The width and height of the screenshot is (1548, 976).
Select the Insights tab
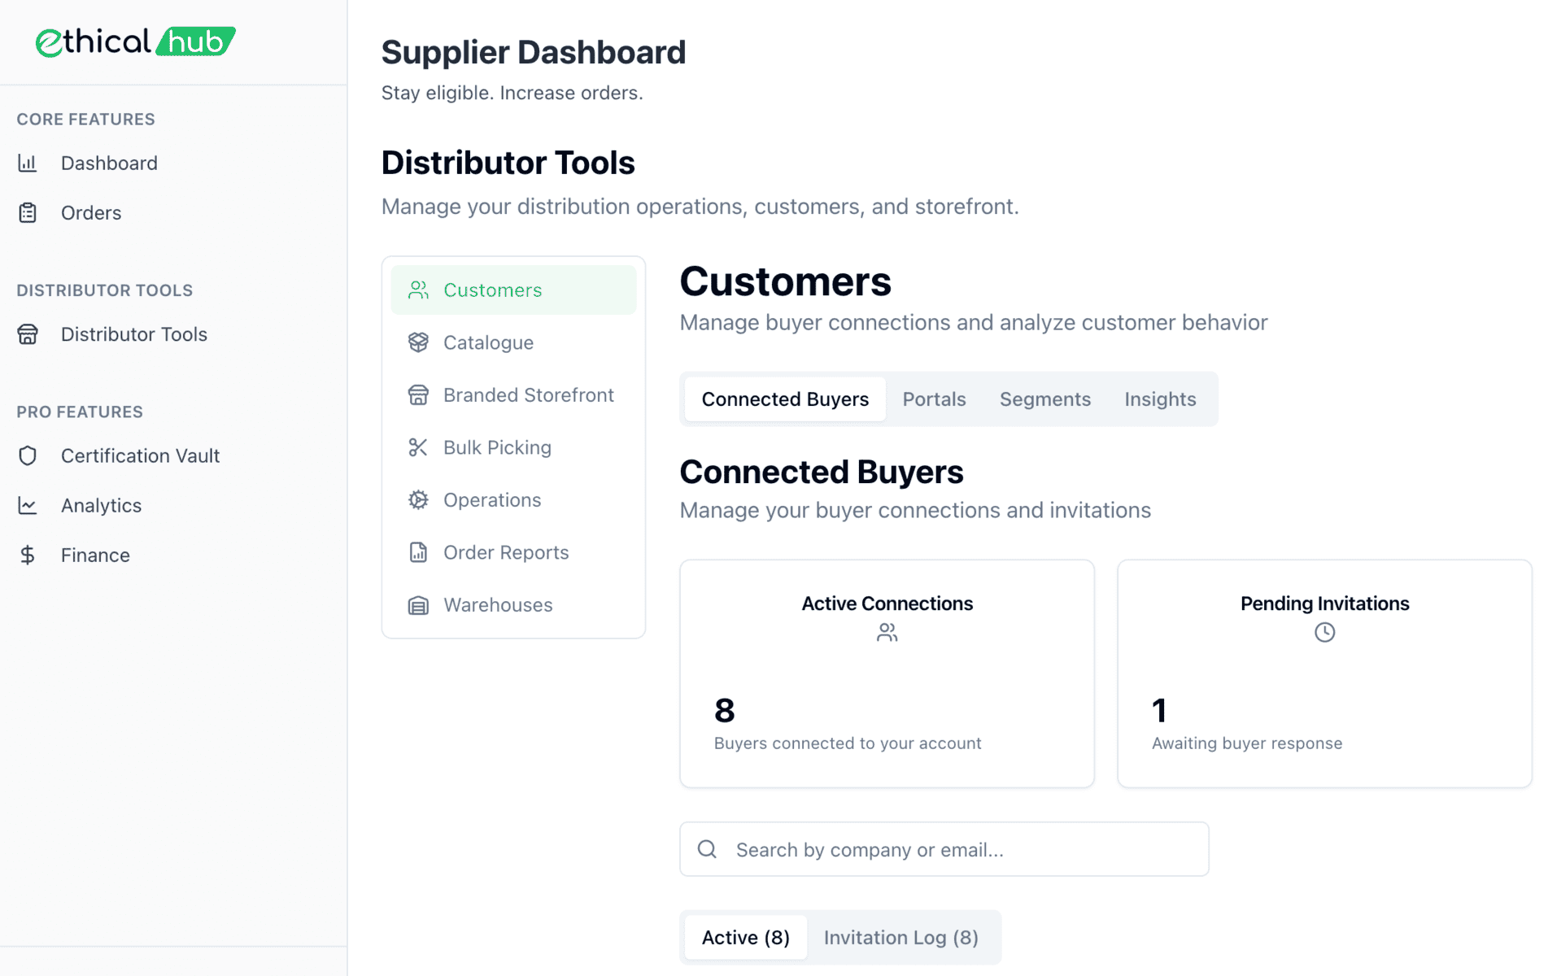click(x=1159, y=399)
